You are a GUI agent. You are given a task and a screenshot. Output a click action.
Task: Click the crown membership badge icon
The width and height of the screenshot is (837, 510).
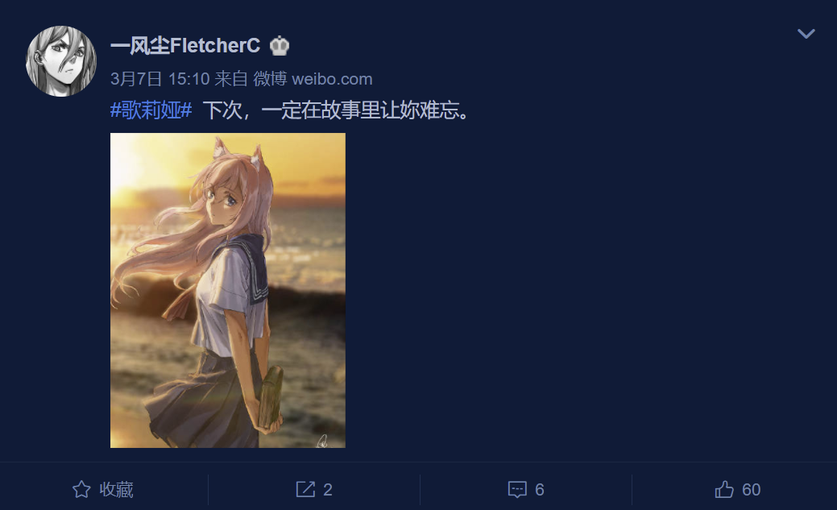pos(280,46)
